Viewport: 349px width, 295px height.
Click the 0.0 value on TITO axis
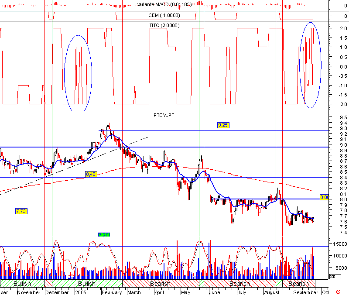[x=343, y=67]
